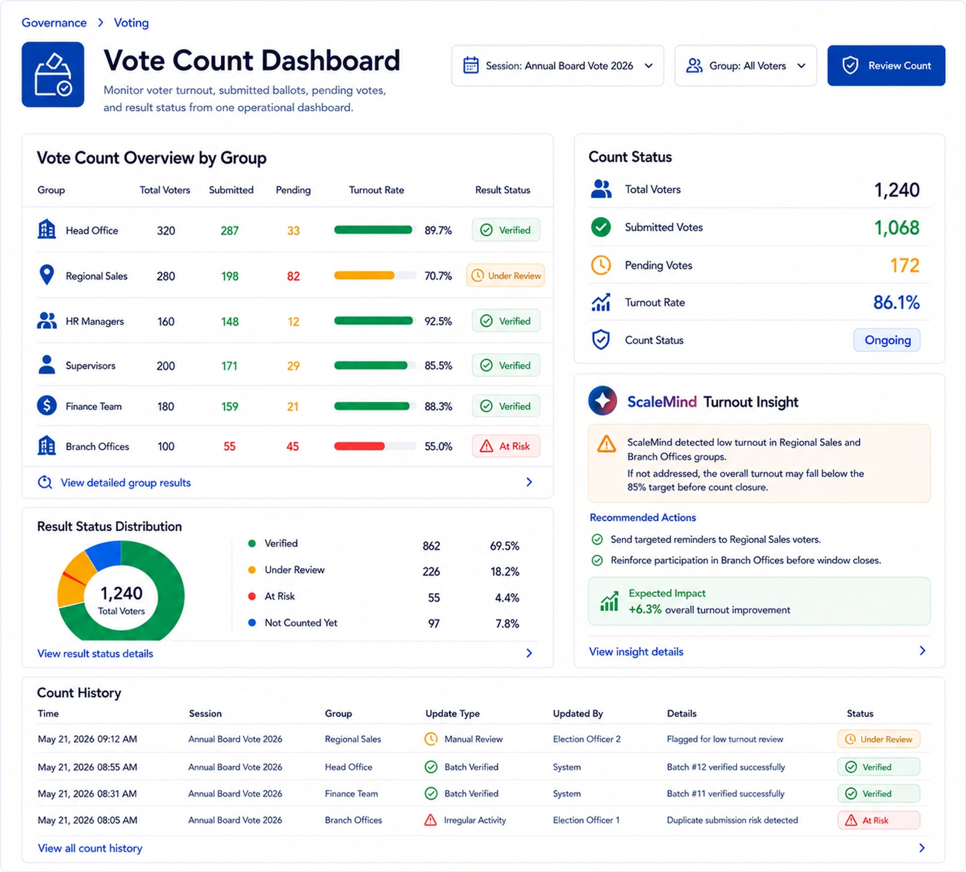This screenshot has width=966, height=872.
Task: Click the At Risk badge in Branch Offices row
Action: (x=506, y=446)
